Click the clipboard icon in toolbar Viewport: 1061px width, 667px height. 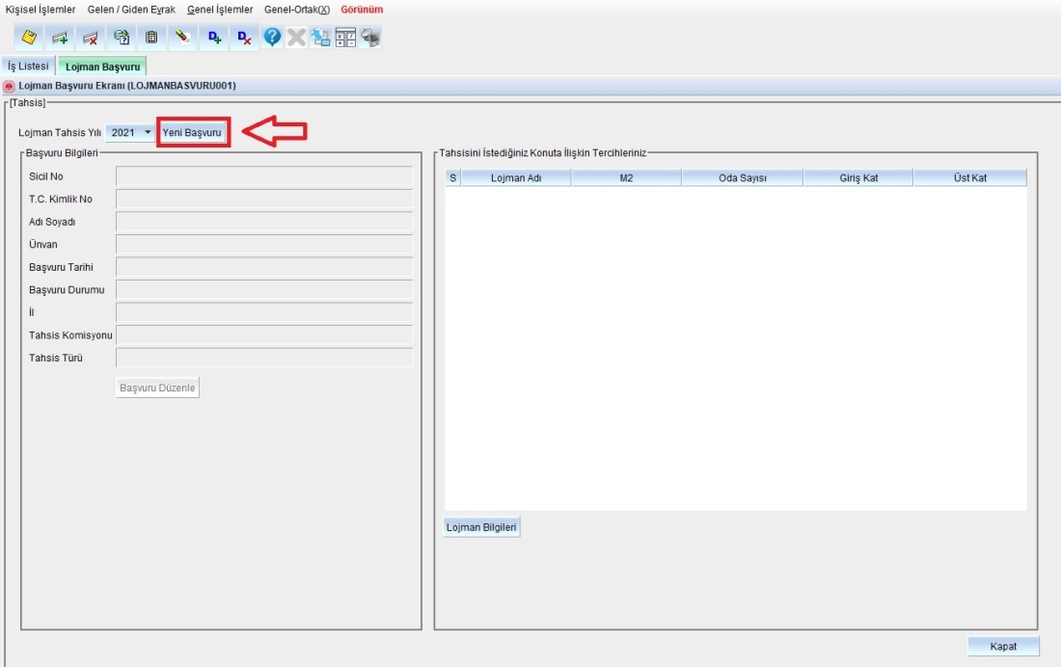click(151, 38)
